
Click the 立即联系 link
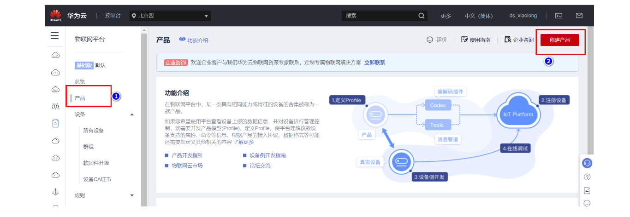point(374,63)
